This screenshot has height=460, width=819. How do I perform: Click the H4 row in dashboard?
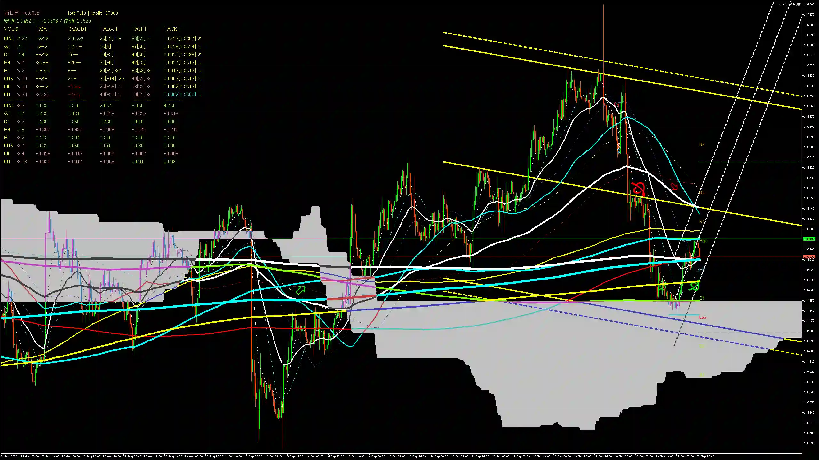coord(7,62)
